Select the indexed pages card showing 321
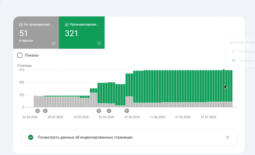Viewport: 255px width, 155px height. [82, 32]
